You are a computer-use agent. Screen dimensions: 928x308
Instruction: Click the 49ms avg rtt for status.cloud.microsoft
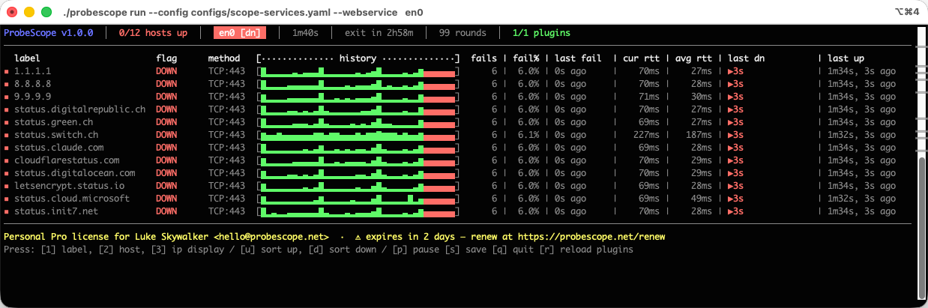[x=700, y=199]
